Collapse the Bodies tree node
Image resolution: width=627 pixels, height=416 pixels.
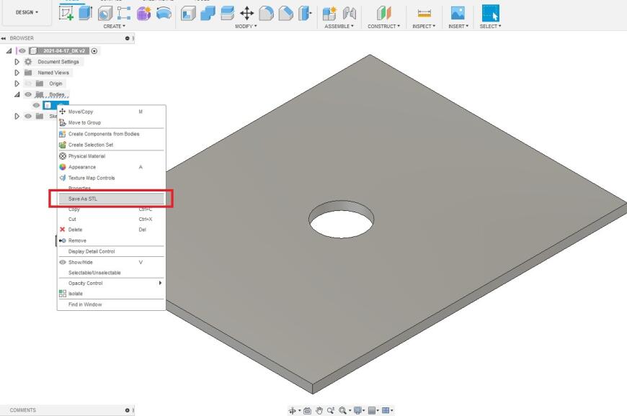pos(17,94)
